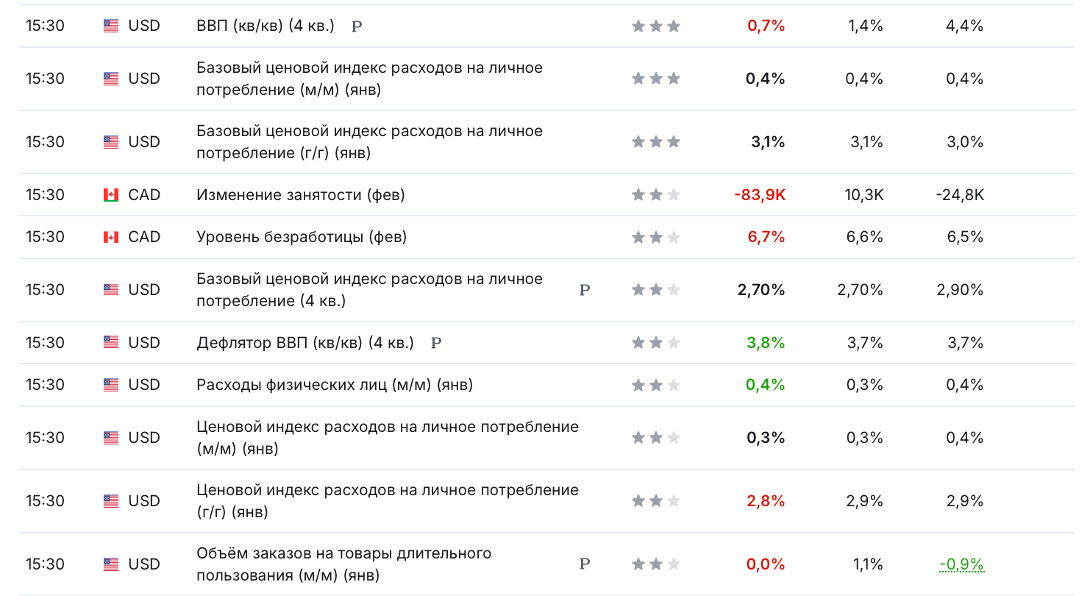Click the underlined revised value -0,9%
Viewport: 1090px width, 596px height.
pyautogui.click(x=961, y=564)
